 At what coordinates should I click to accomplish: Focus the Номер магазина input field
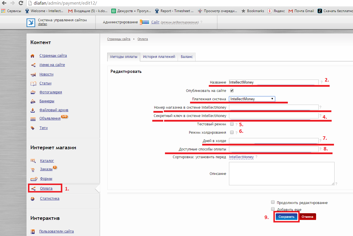coord(274,107)
